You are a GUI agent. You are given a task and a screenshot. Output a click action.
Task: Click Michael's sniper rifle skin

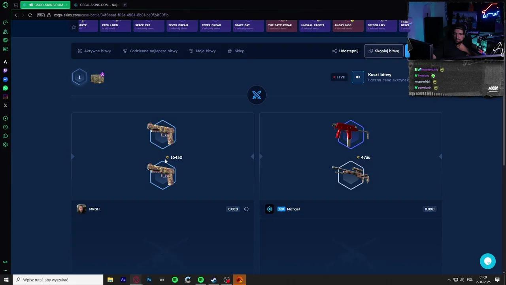coord(351,175)
